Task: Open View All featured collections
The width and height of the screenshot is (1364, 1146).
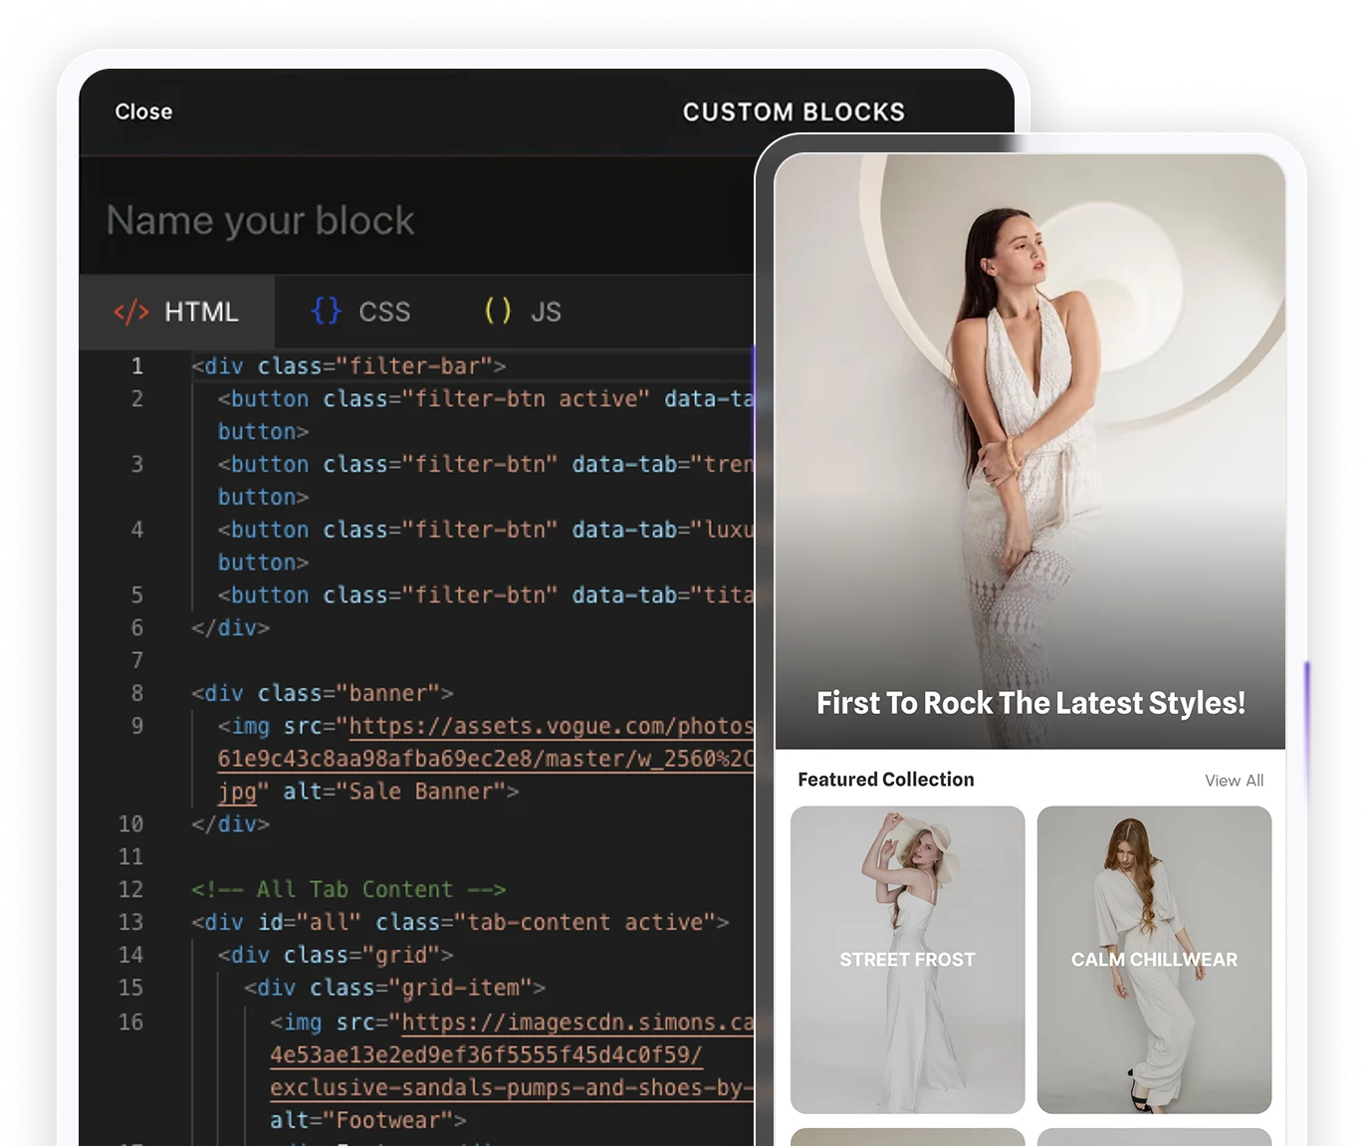Action: (1234, 781)
